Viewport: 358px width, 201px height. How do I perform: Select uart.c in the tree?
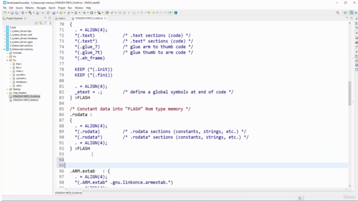(x=19, y=85)
